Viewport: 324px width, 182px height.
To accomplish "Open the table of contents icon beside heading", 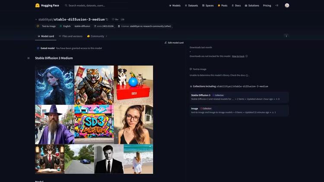I will click(x=29, y=58).
